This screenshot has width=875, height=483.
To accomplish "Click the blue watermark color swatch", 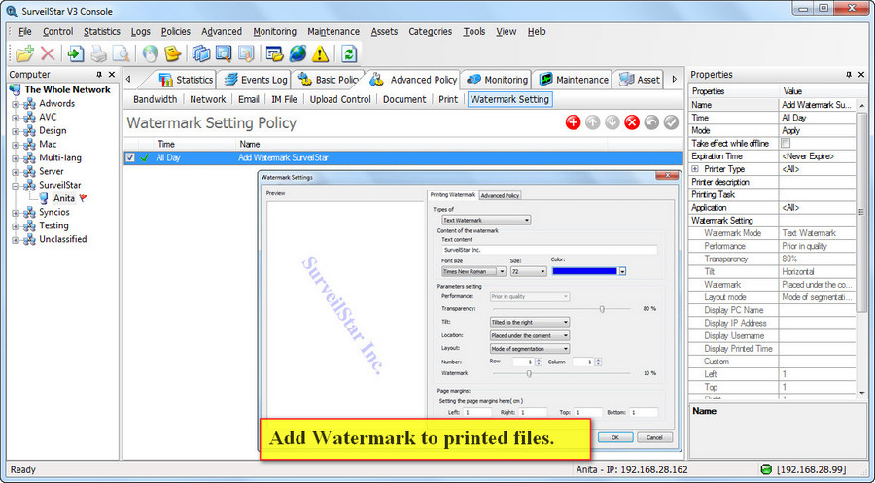I will pyautogui.click(x=585, y=271).
